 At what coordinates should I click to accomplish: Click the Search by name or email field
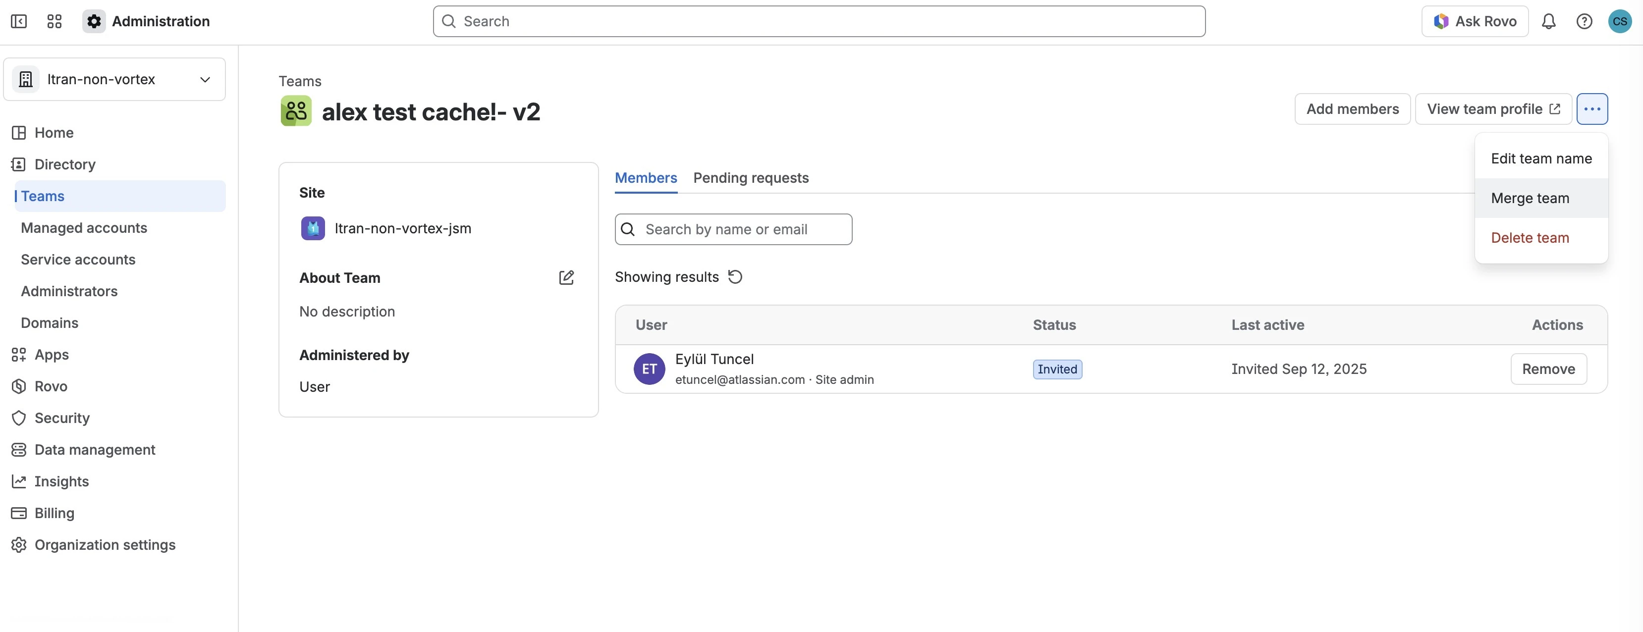tap(733, 230)
